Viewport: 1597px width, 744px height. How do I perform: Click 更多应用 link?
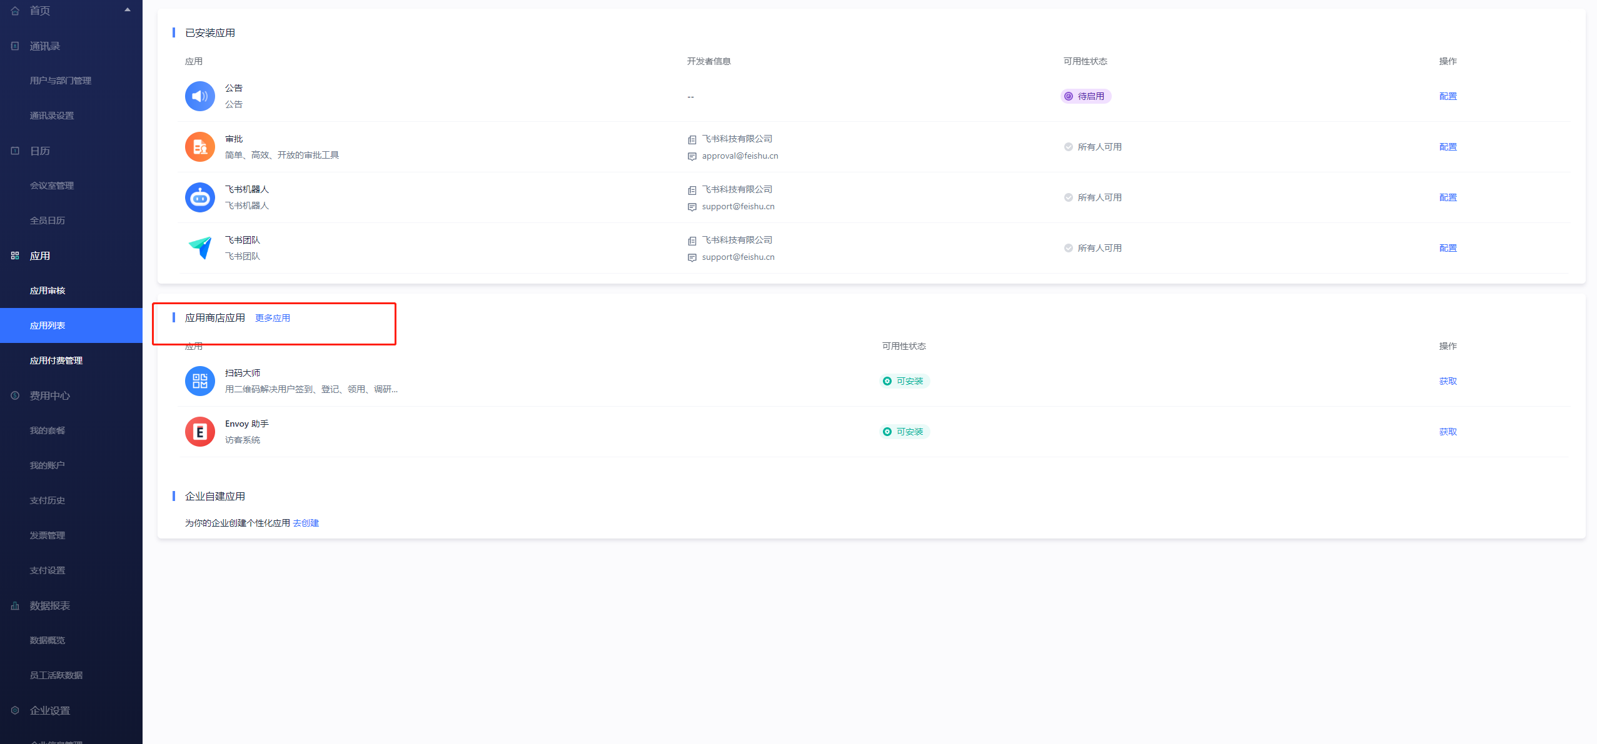273,318
